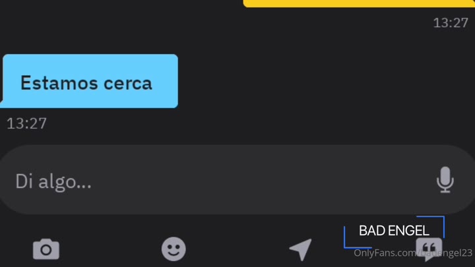Tap the microphone to record audio

point(445,179)
